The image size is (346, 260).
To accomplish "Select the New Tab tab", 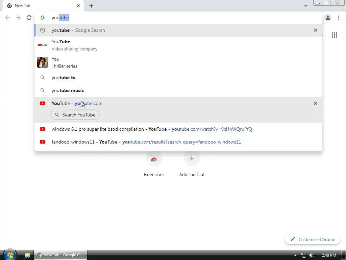I will click(43, 6).
